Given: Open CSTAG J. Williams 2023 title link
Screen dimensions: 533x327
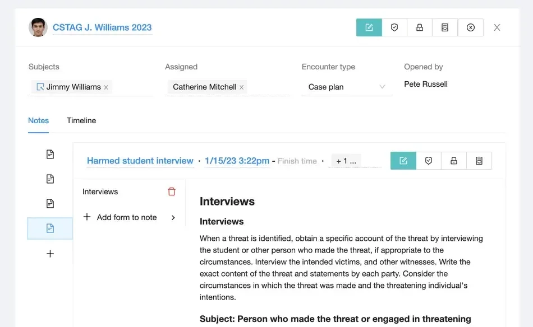Looking at the screenshot, I should tap(102, 27).
